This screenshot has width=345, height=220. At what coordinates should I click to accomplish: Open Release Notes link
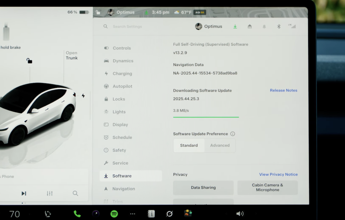283,90
